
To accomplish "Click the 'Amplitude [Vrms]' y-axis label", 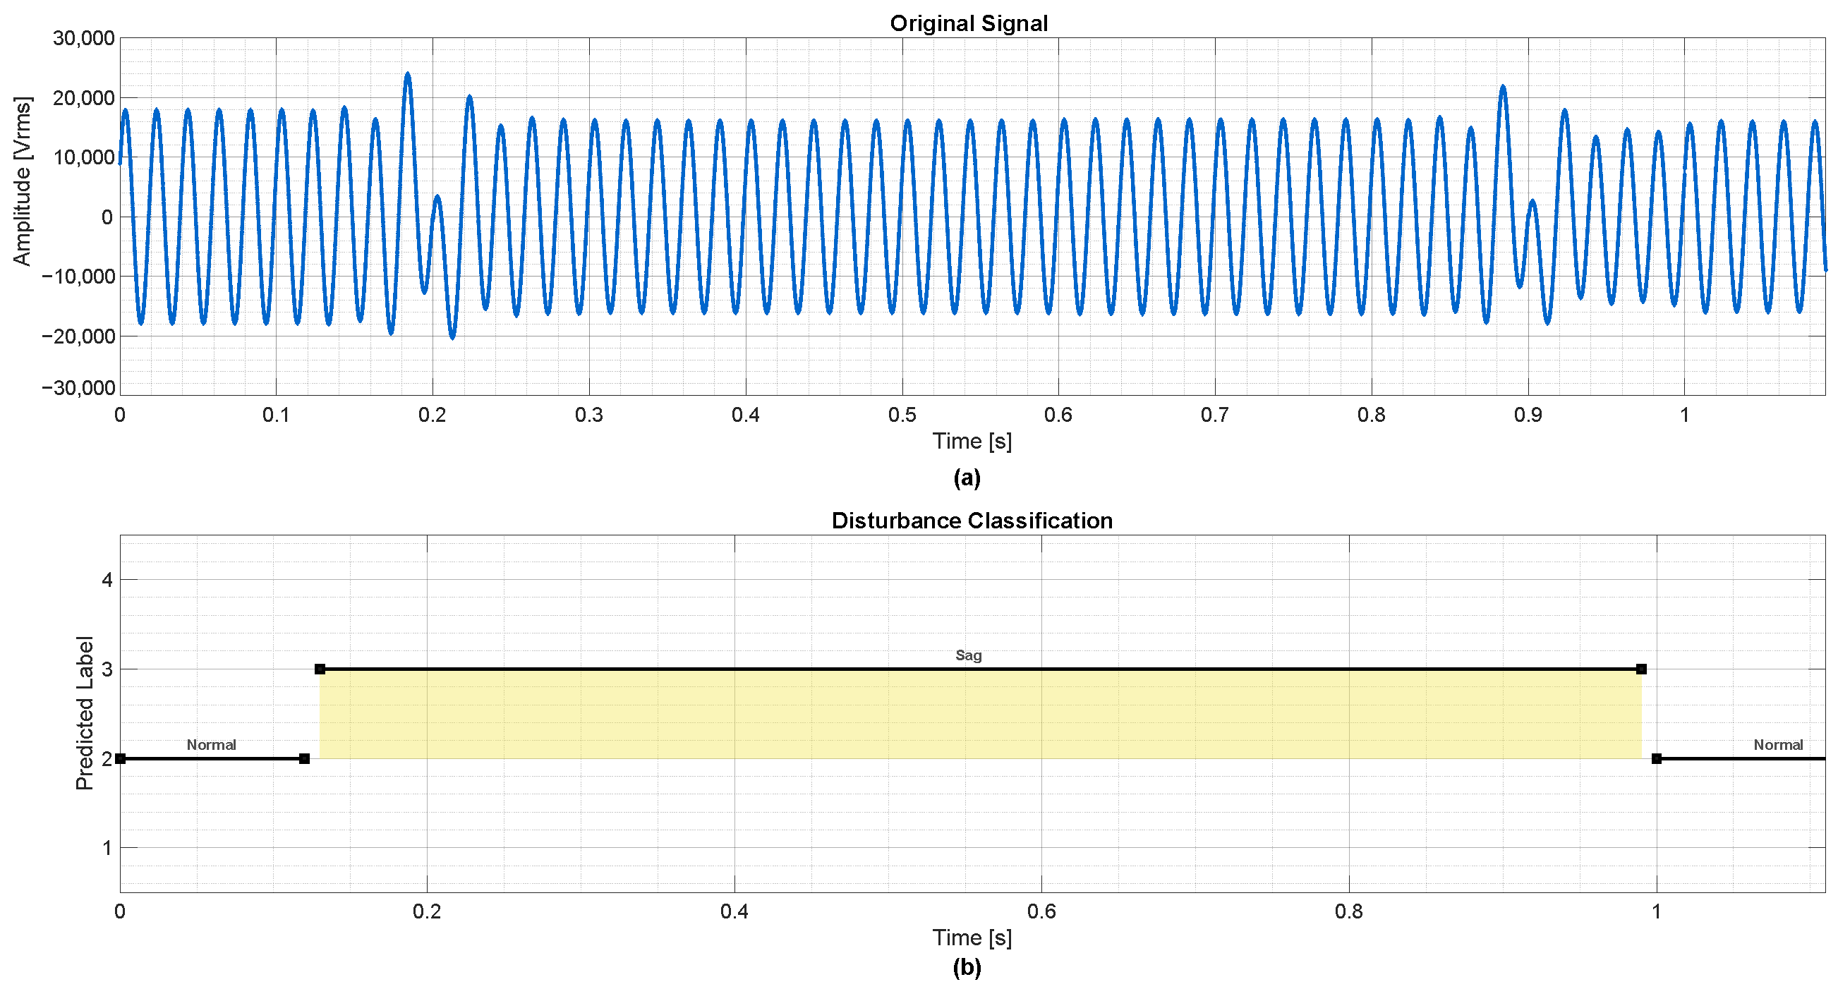I will point(22,181).
